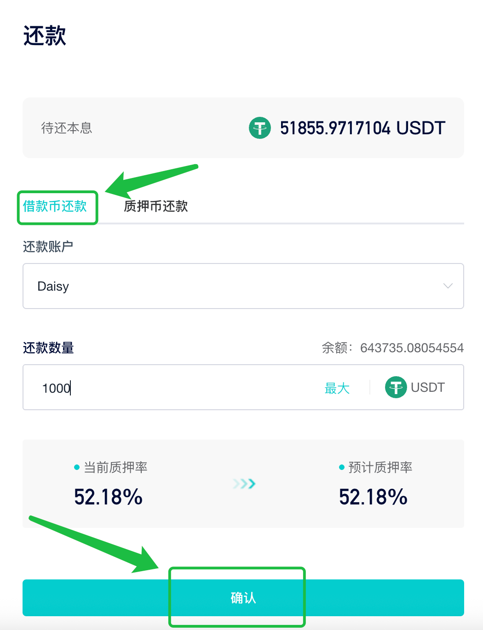Image resolution: width=483 pixels, height=630 pixels.
Task: Click the triple chevron arrows between pledge rates
Action: point(243,483)
